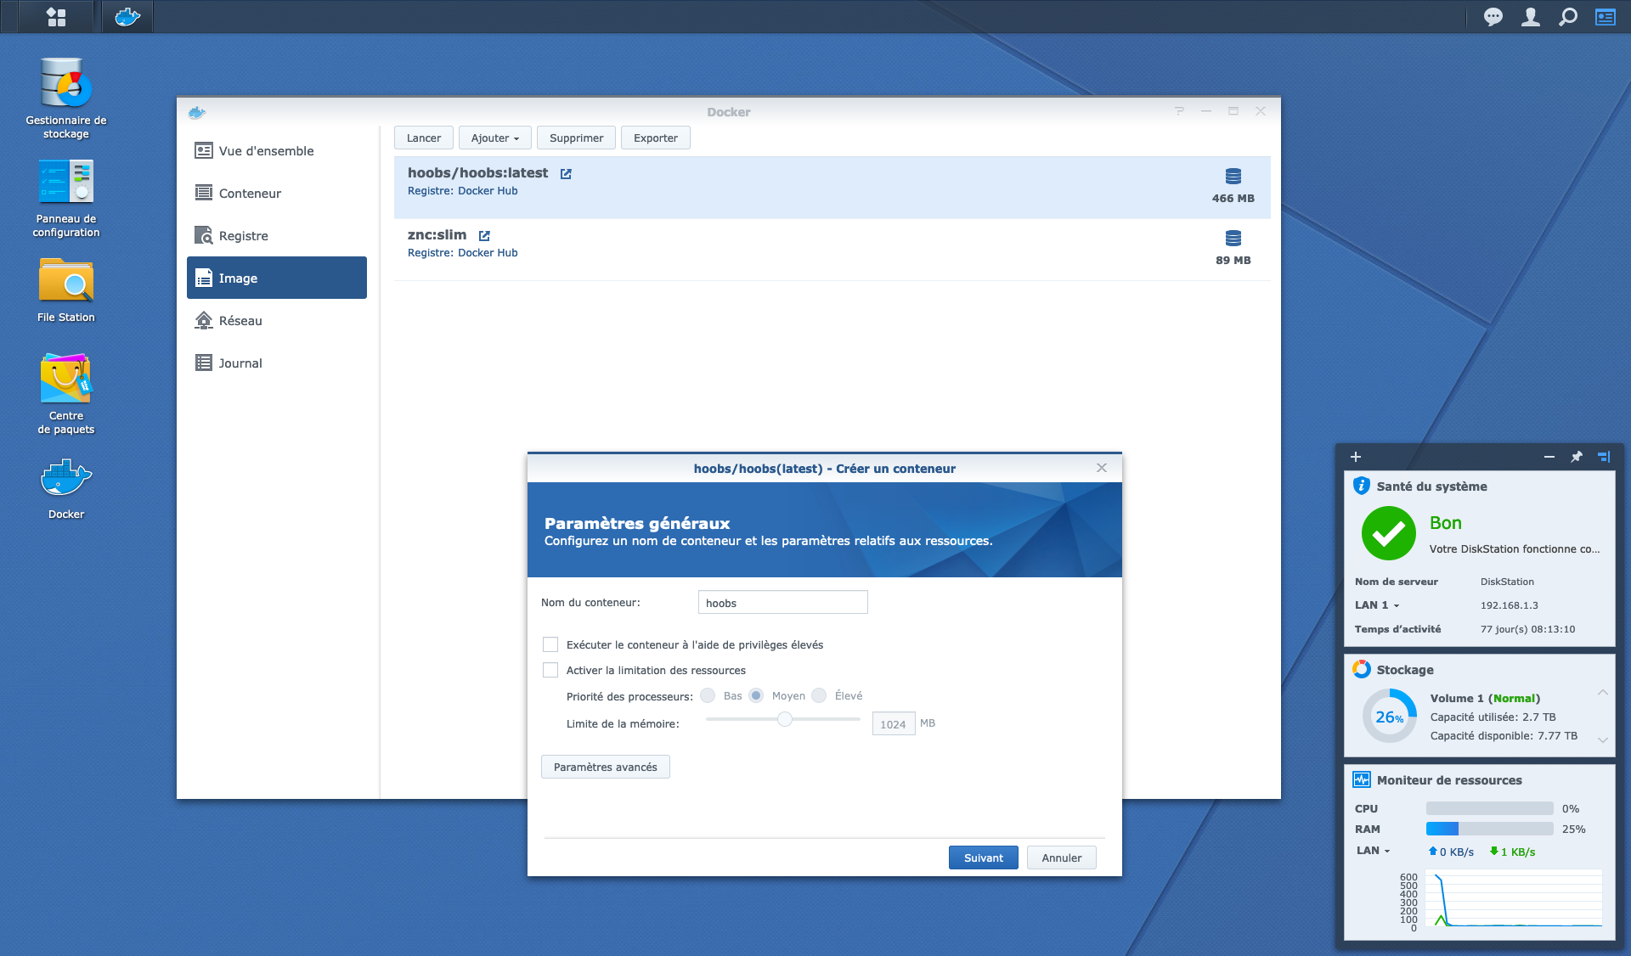Screen dimensions: 1631x956
Task: Open external link icon next to znc:slim
Action: [484, 235]
